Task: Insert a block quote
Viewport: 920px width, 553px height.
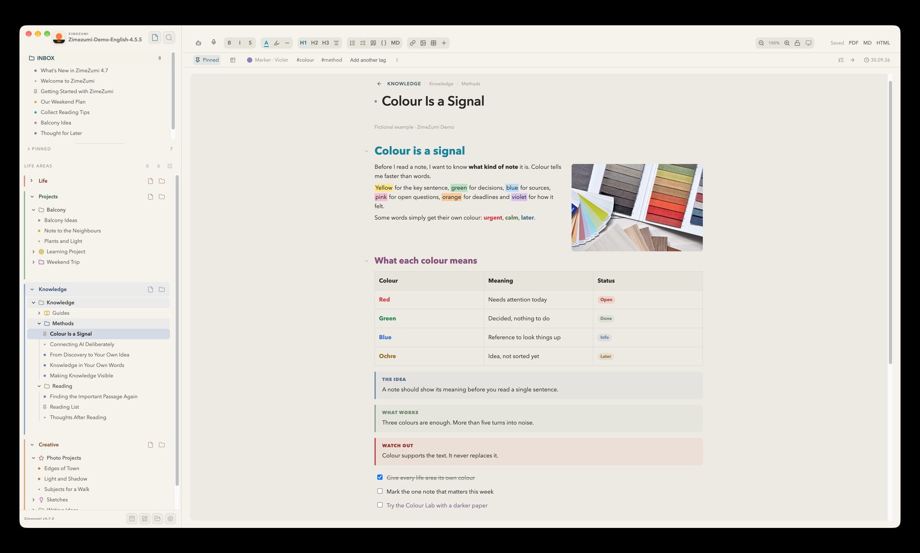Action: [x=373, y=43]
